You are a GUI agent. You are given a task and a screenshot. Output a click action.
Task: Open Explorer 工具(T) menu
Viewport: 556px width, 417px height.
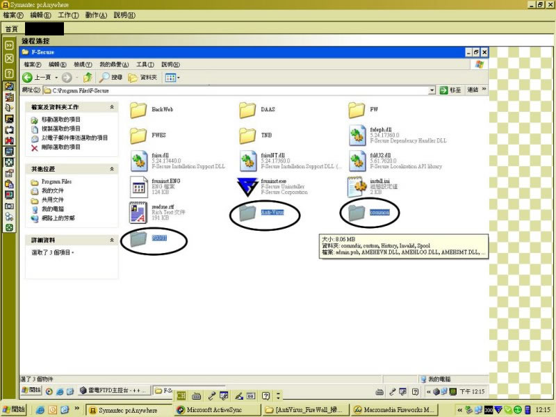point(145,65)
